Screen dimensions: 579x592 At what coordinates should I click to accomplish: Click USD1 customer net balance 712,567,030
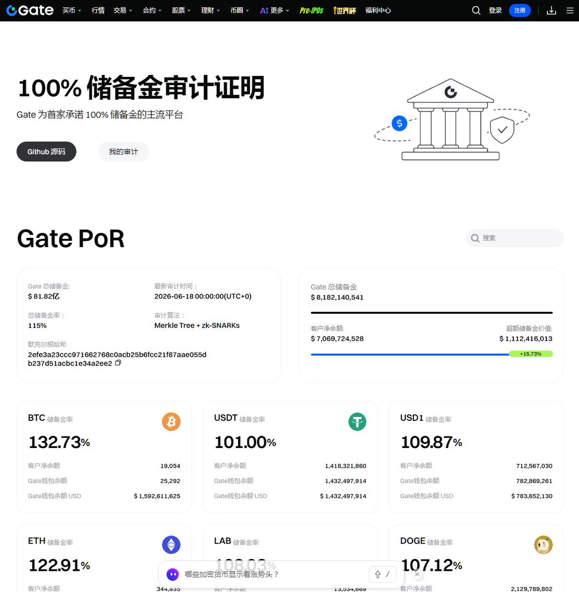[534, 466]
